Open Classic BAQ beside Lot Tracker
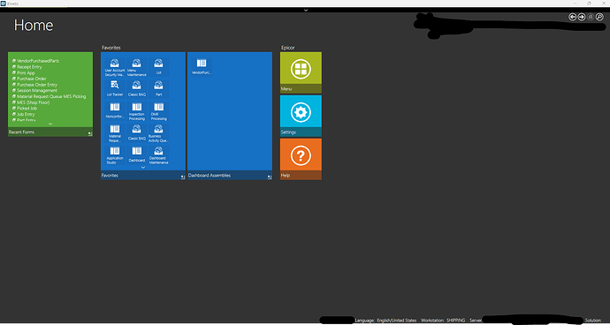This screenshot has width=610, height=325. [136, 89]
